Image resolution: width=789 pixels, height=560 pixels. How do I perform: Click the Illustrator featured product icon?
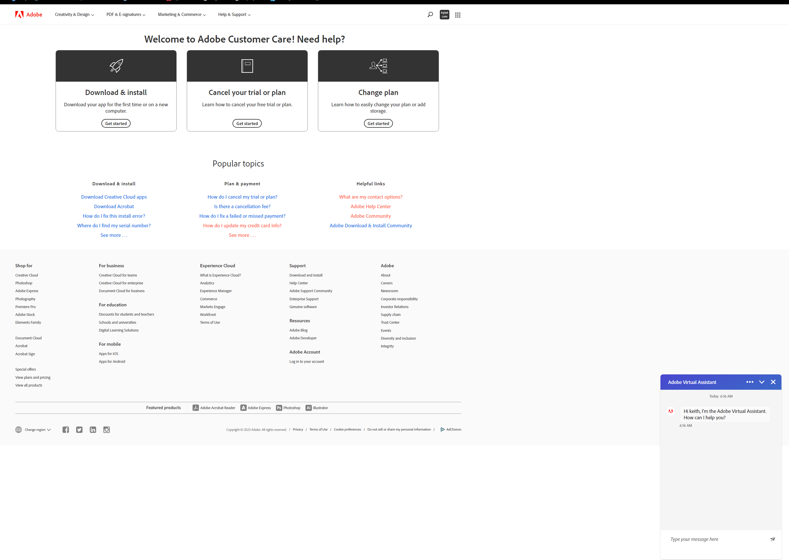308,408
